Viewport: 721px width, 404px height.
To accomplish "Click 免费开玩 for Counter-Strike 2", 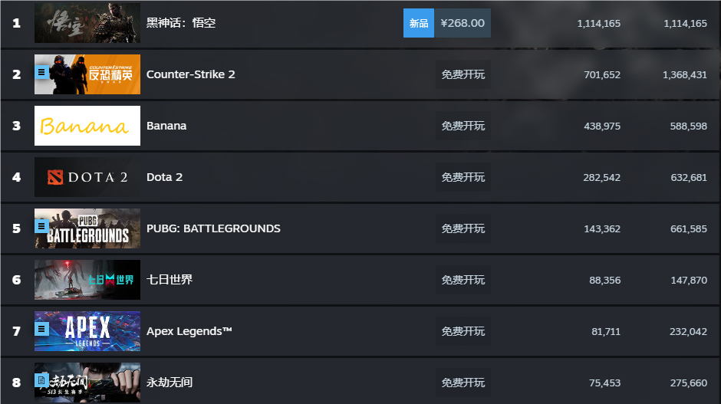I will click(x=463, y=74).
